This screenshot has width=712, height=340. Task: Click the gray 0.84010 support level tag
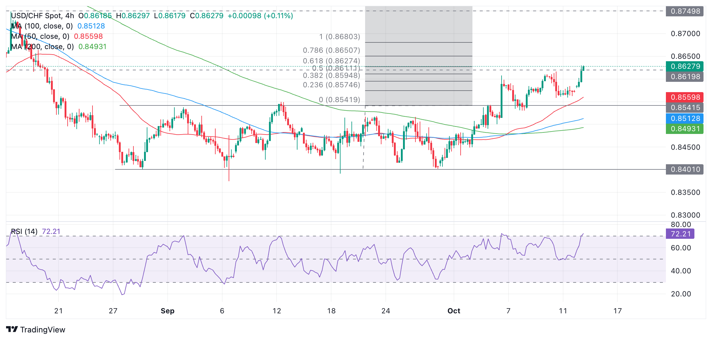685,169
